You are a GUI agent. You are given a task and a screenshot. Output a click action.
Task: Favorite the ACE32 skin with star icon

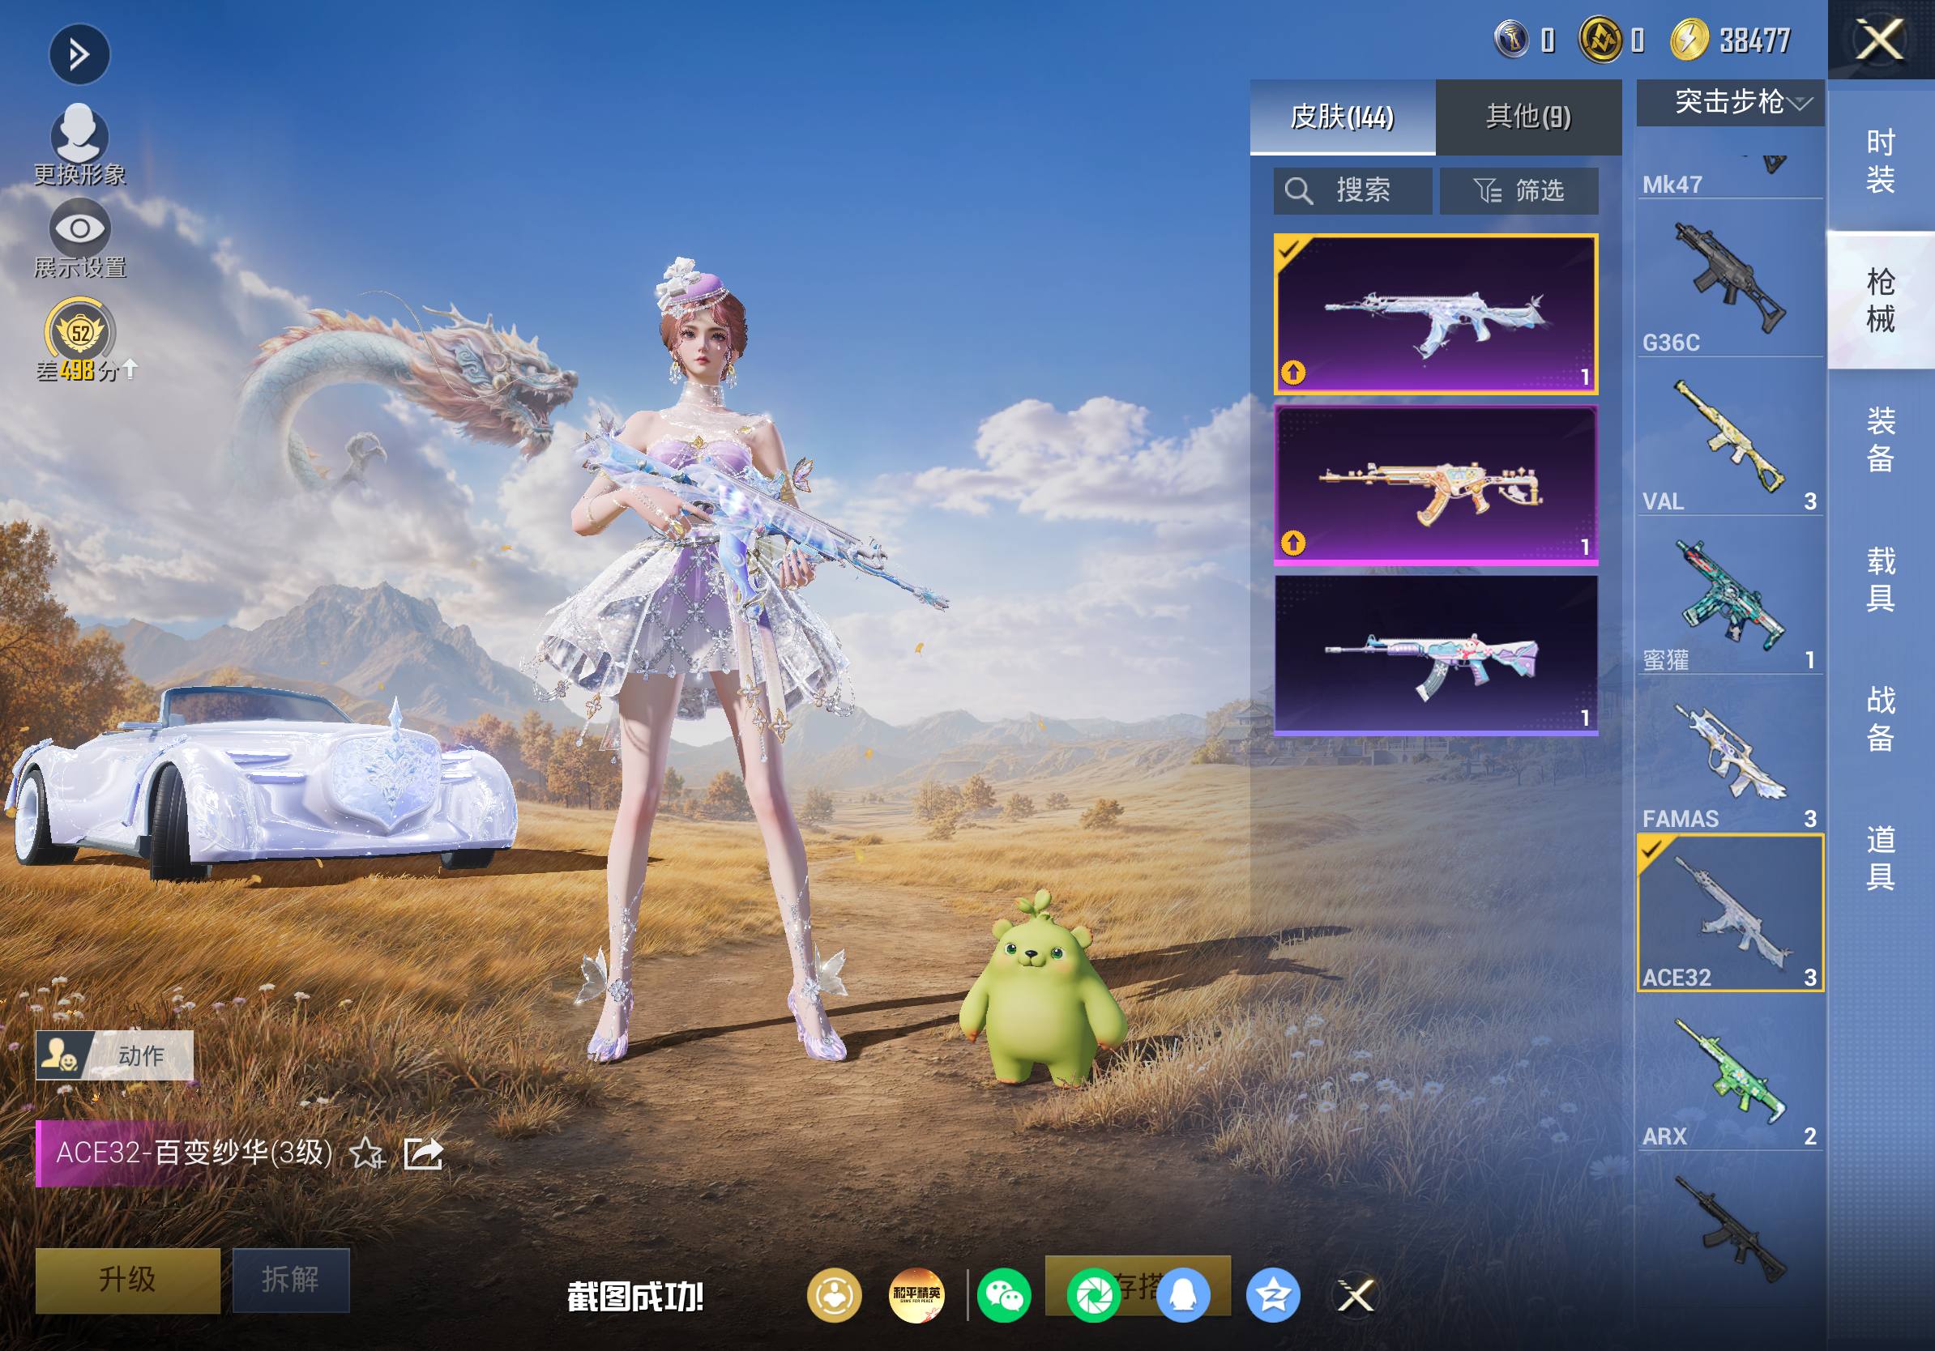[x=366, y=1153]
